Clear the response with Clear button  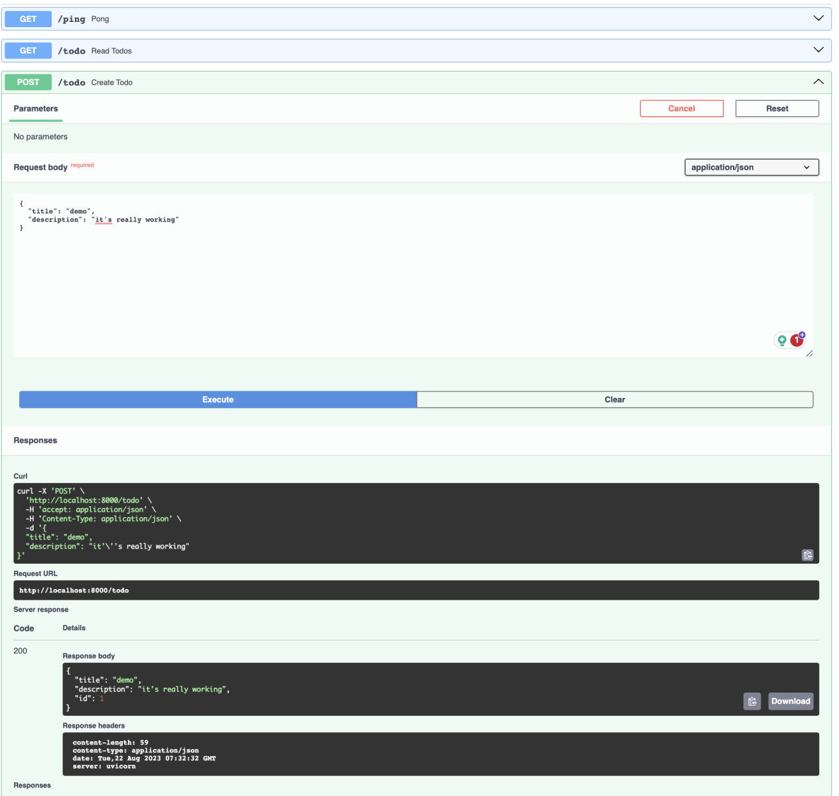coord(614,399)
